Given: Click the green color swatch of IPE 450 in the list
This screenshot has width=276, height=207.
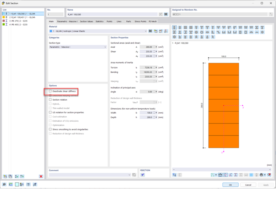Looking at the screenshot, I should coord(4,24).
